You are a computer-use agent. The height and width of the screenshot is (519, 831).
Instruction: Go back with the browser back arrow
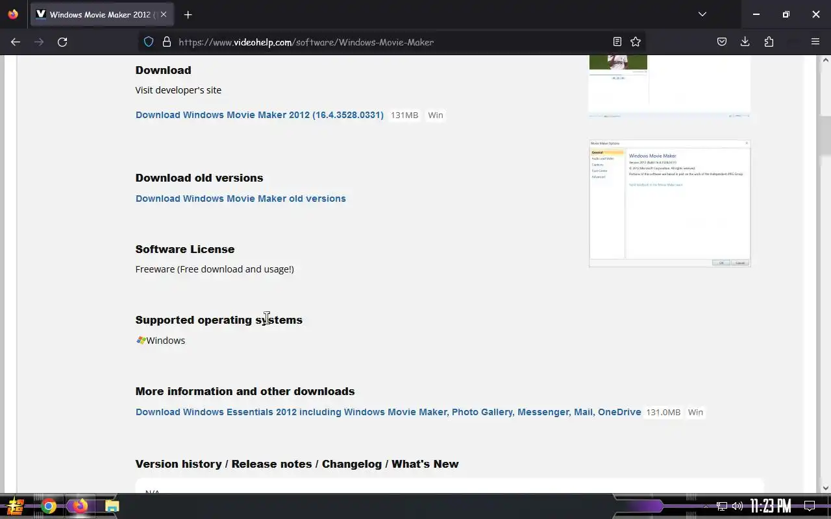coord(16,42)
